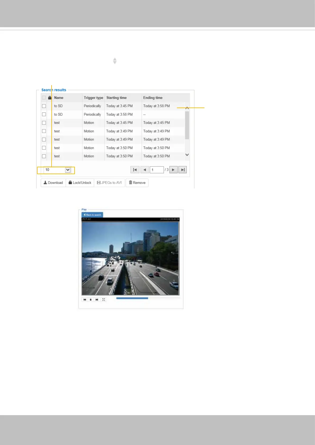
Task: Sort by Trigger type column
Action: (x=93, y=98)
